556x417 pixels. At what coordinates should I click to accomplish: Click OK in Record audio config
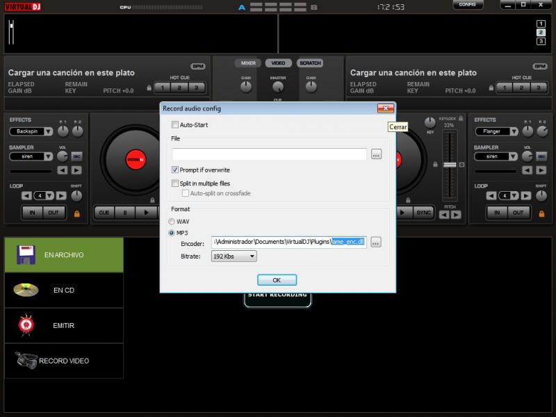click(x=277, y=280)
